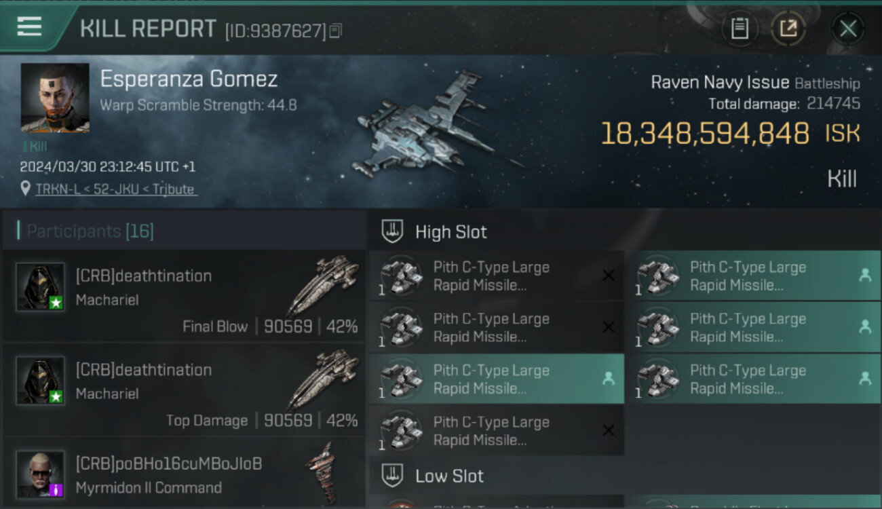
Task: Select highlighted left-column missile launcher
Action: [497, 379]
